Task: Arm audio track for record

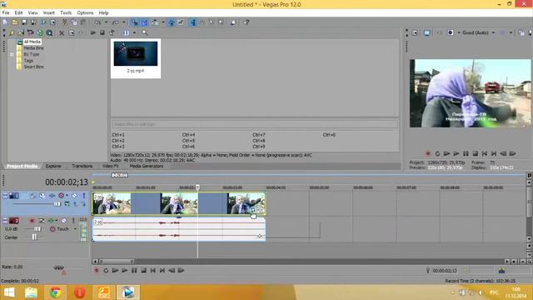Action: [32, 221]
